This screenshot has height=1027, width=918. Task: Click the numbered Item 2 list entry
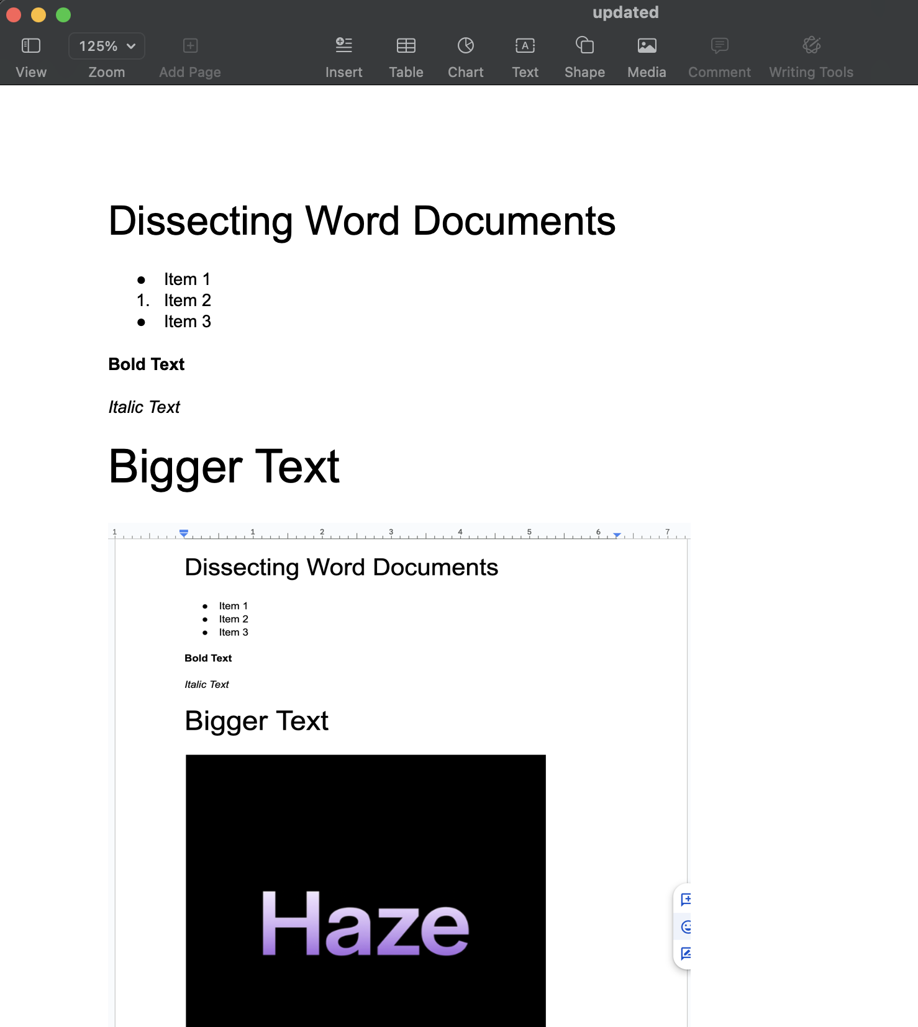(187, 301)
